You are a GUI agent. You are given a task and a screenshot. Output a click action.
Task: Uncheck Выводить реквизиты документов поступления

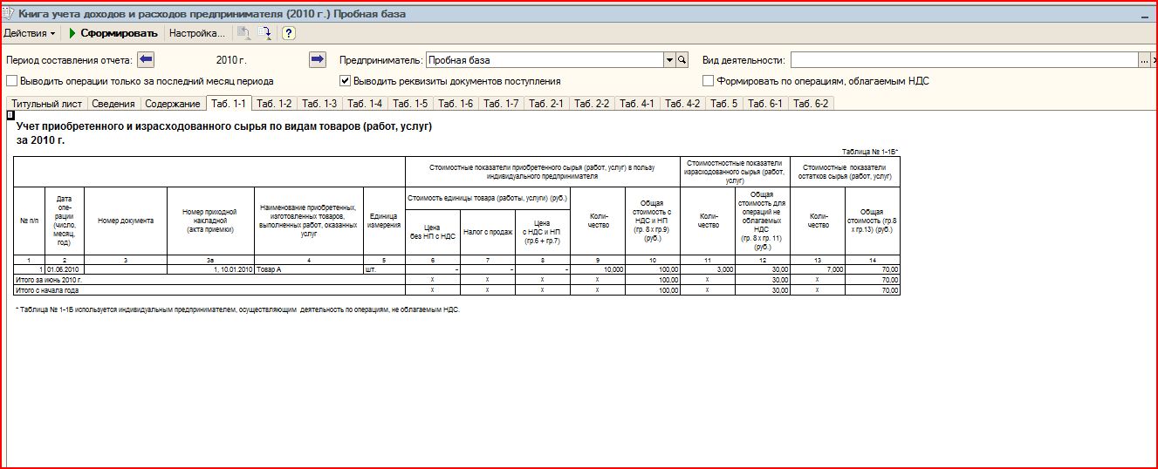coord(346,81)
